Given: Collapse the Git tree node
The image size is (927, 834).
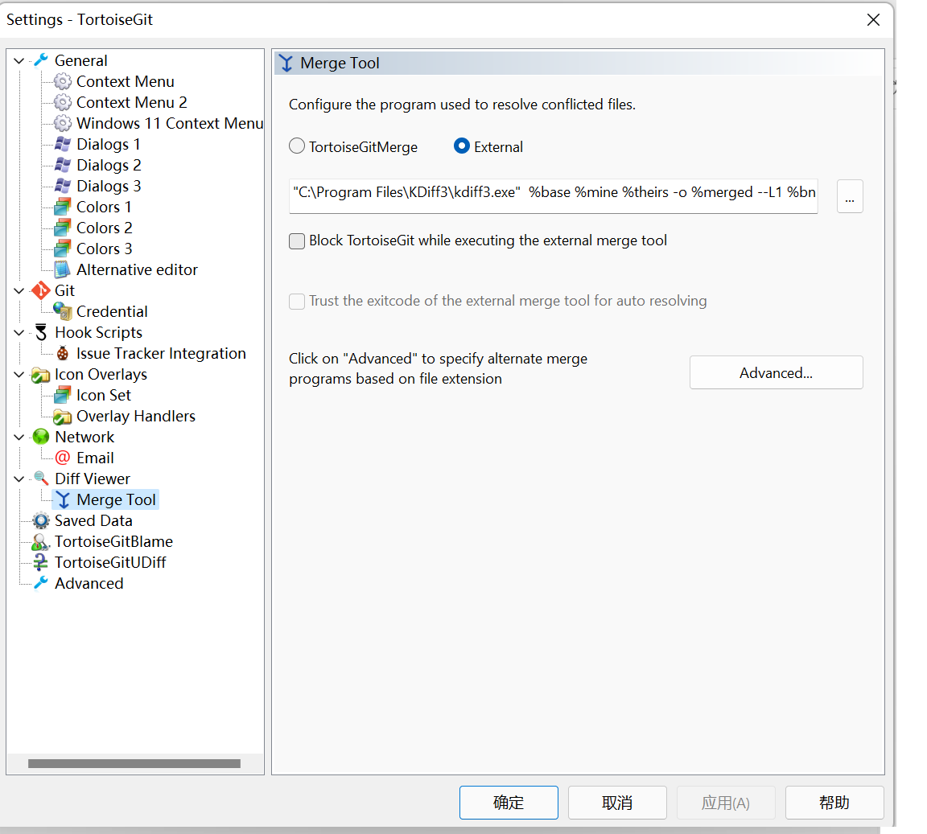Looking at the screenshot, I should (19, 290).
